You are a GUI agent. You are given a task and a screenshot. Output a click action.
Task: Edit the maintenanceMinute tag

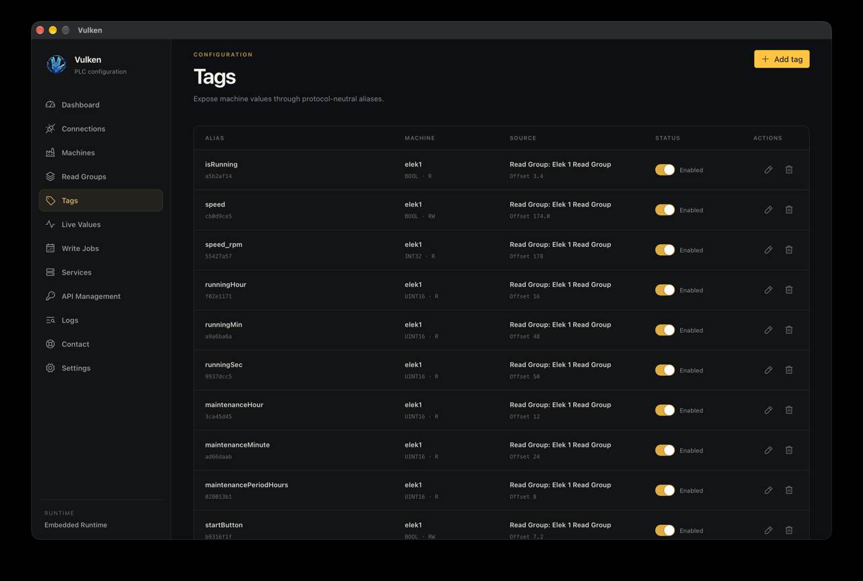tap(768, 450)
